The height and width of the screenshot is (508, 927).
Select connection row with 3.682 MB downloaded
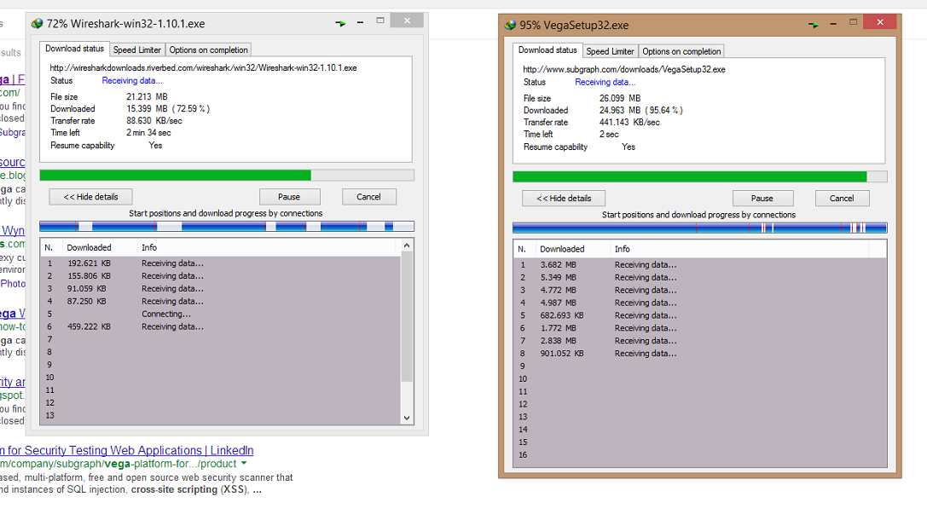click(700, 264)
